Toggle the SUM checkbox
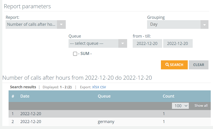 75,54
